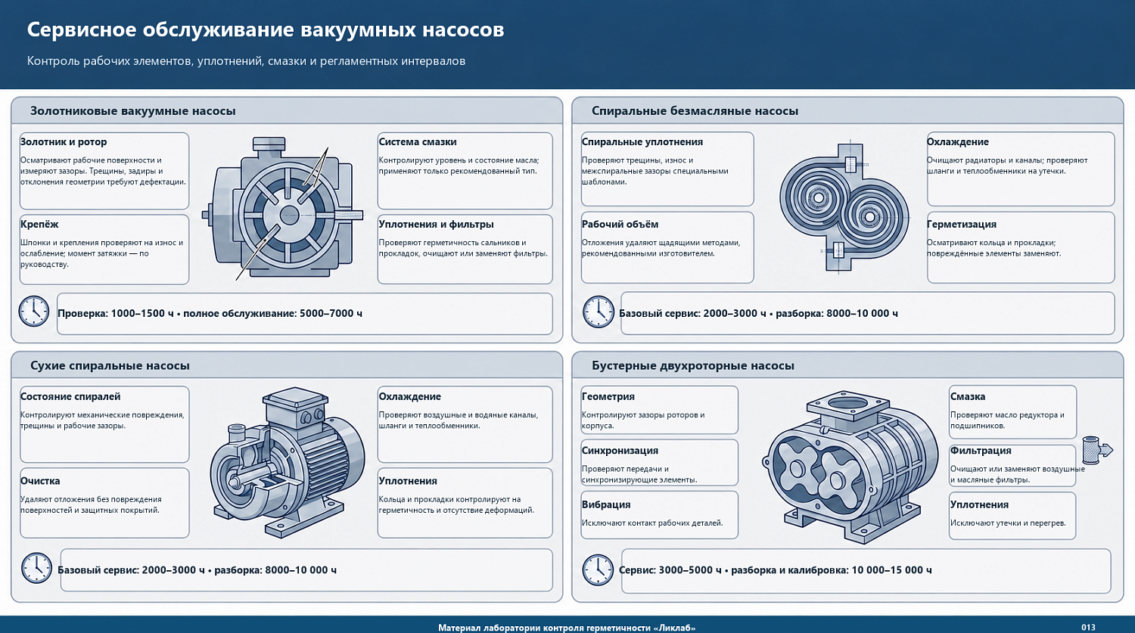
Task: Click the filter icon beside the Фильтрация card
Action: click(x=1097, y=449)
